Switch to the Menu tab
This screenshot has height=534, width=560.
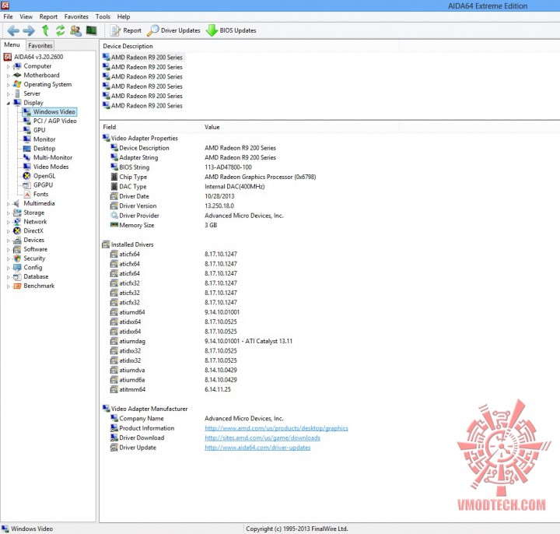point(12,44)
